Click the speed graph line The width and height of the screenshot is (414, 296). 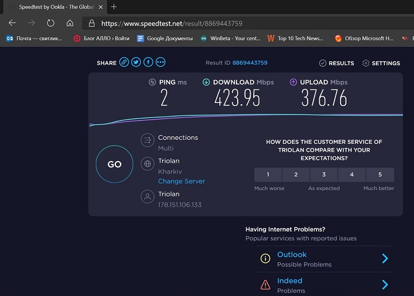245,115
